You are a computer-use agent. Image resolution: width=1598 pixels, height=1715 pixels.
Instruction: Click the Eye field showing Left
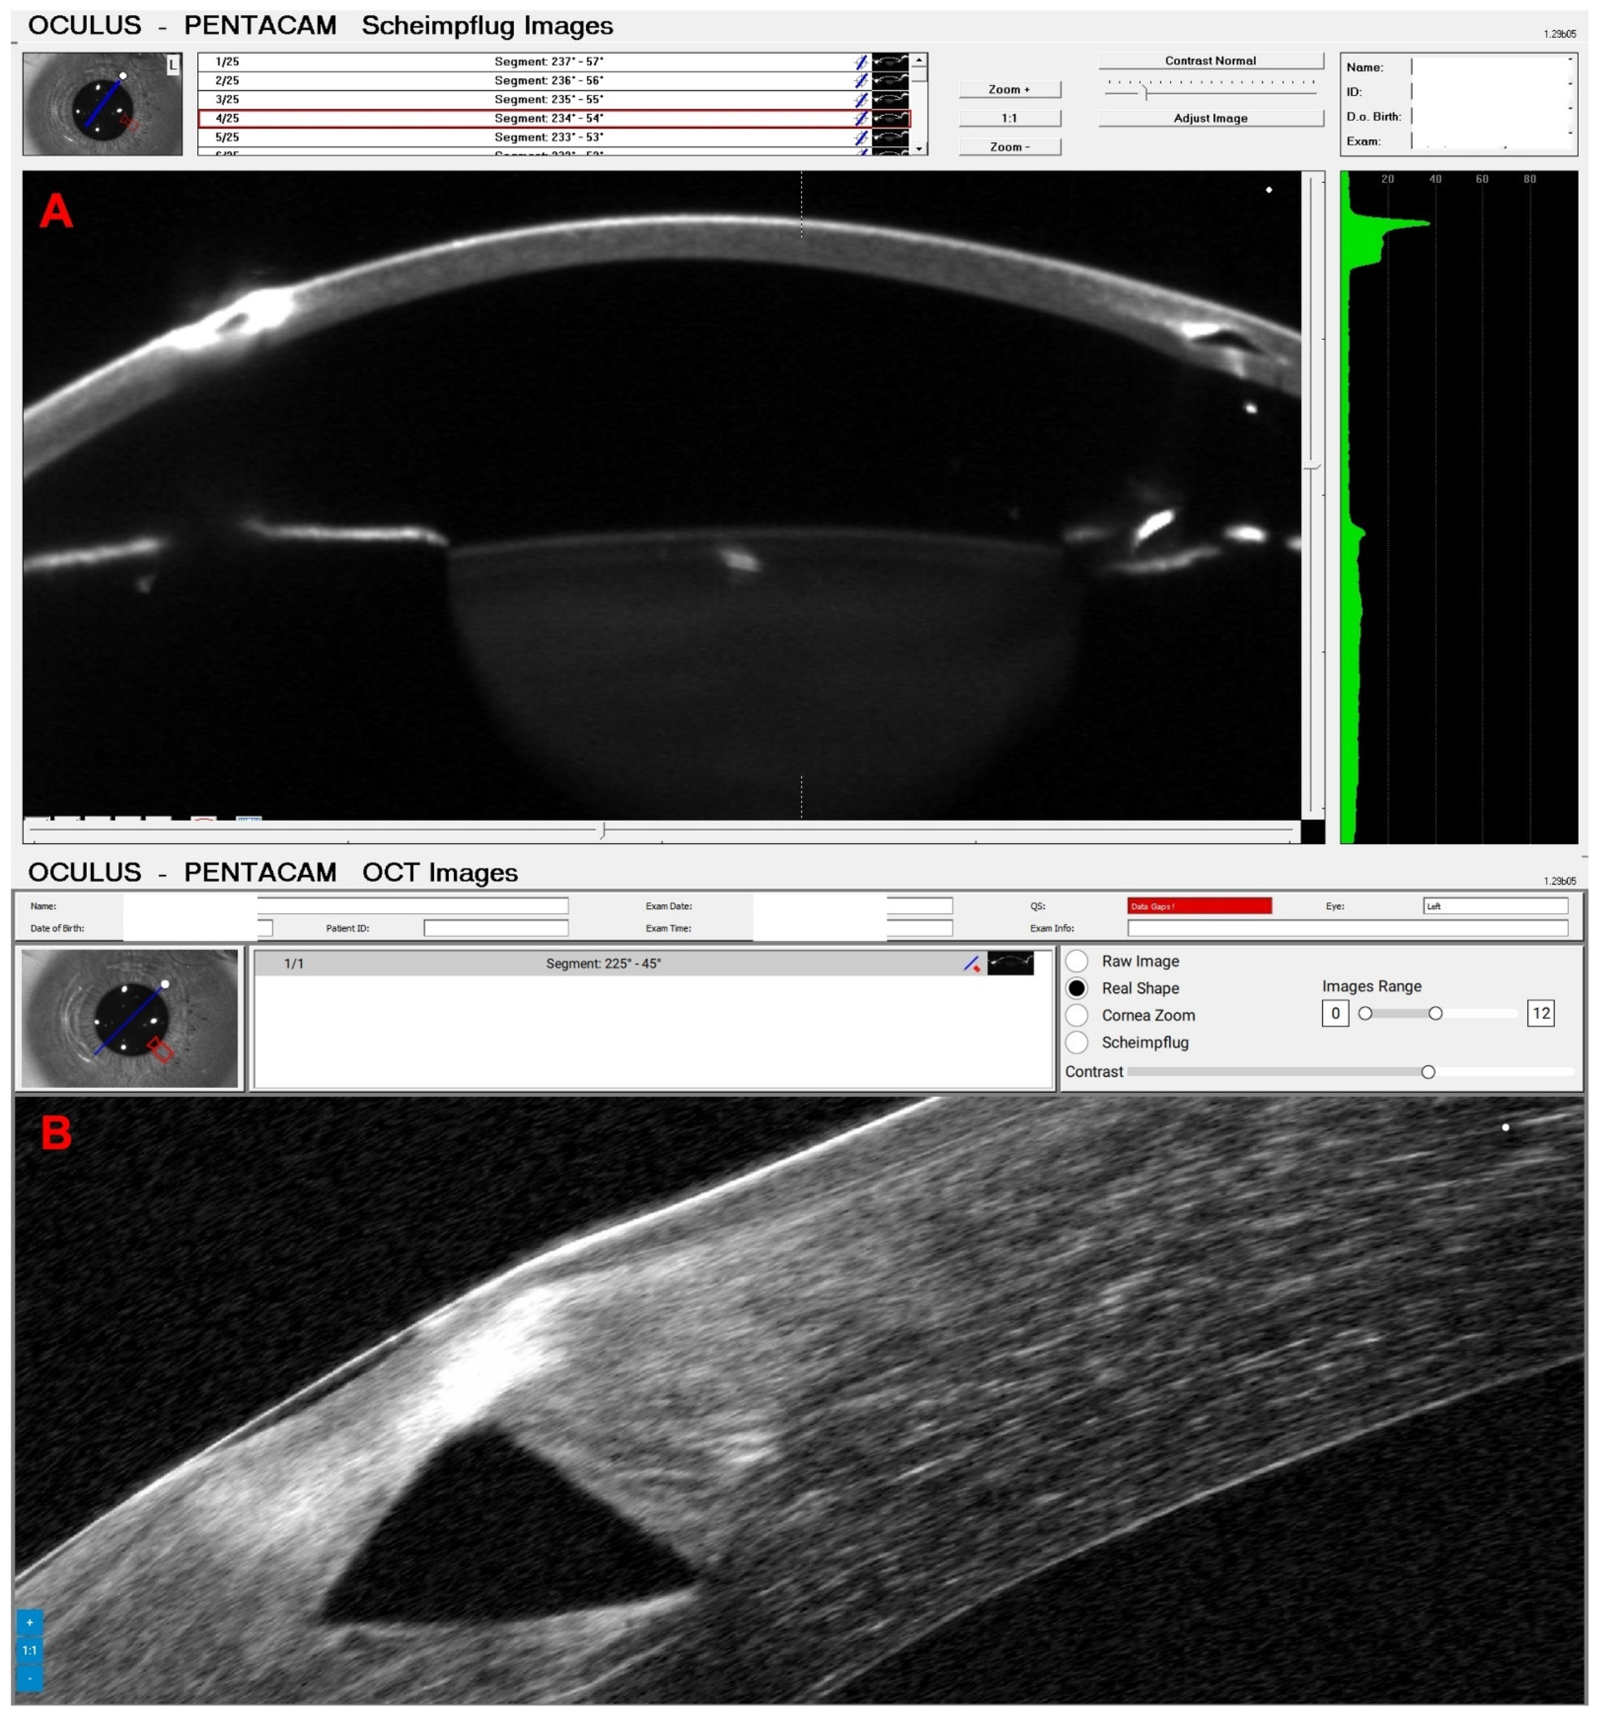click(1495, 906)
